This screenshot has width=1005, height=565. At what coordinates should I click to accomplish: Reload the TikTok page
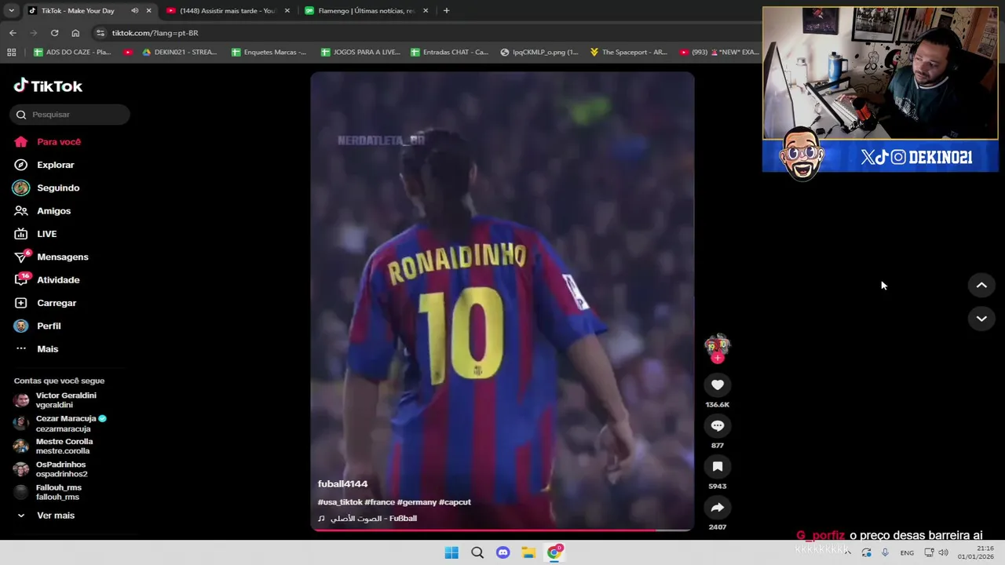coord(54,33)
